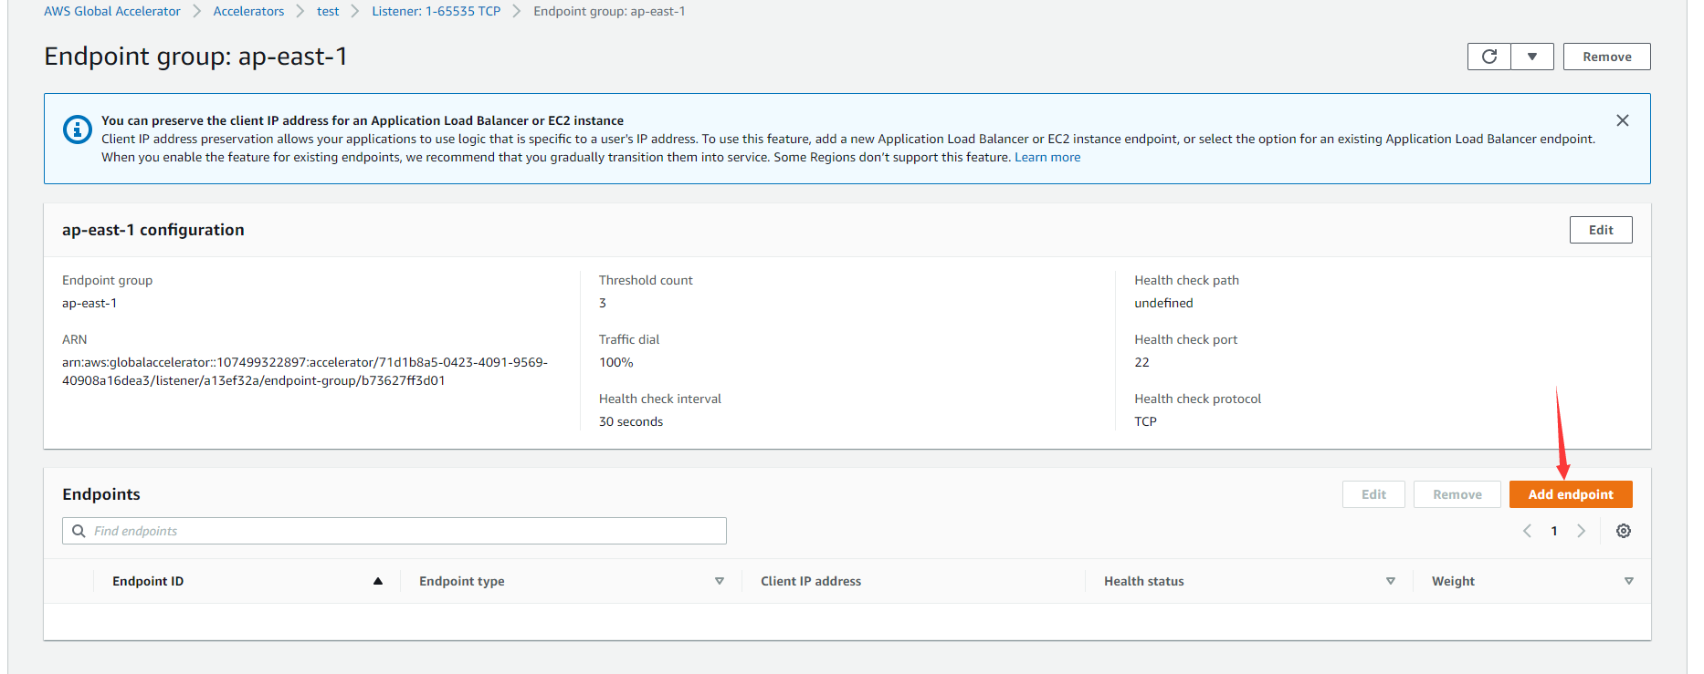Open the Learn more link
Screen dimensions: 1704x674
coord(1047,157)
